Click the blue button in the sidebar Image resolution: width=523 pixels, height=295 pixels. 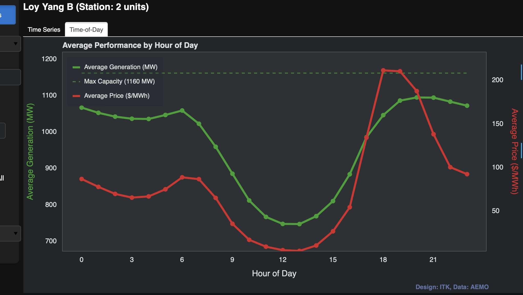[x=7, y=15]
